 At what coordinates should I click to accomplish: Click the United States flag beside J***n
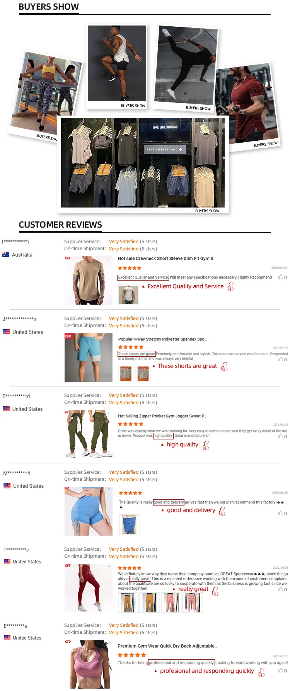tap(6, 332)
